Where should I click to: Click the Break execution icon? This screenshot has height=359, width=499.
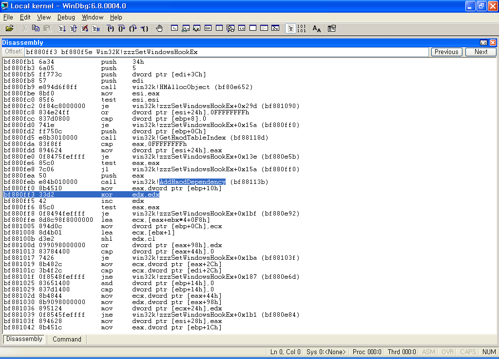(x=96, y=29)
